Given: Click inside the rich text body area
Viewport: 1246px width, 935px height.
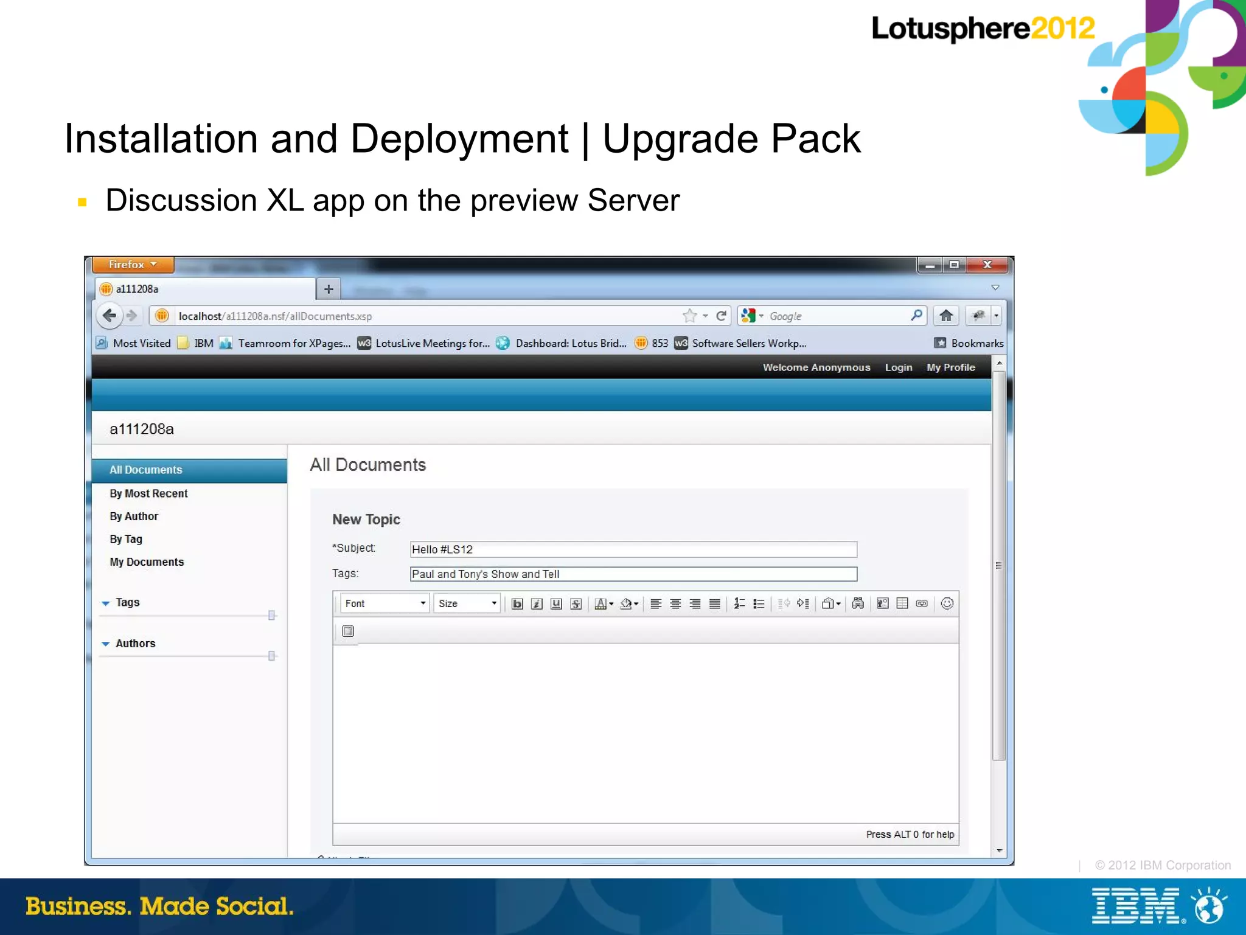Looking at the screenshot, I should (646, 733).
